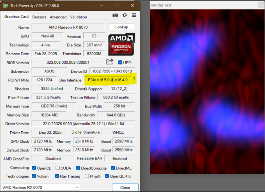
Task: Take a screenshot with the camera icon
Action: [x=115, y=15]
